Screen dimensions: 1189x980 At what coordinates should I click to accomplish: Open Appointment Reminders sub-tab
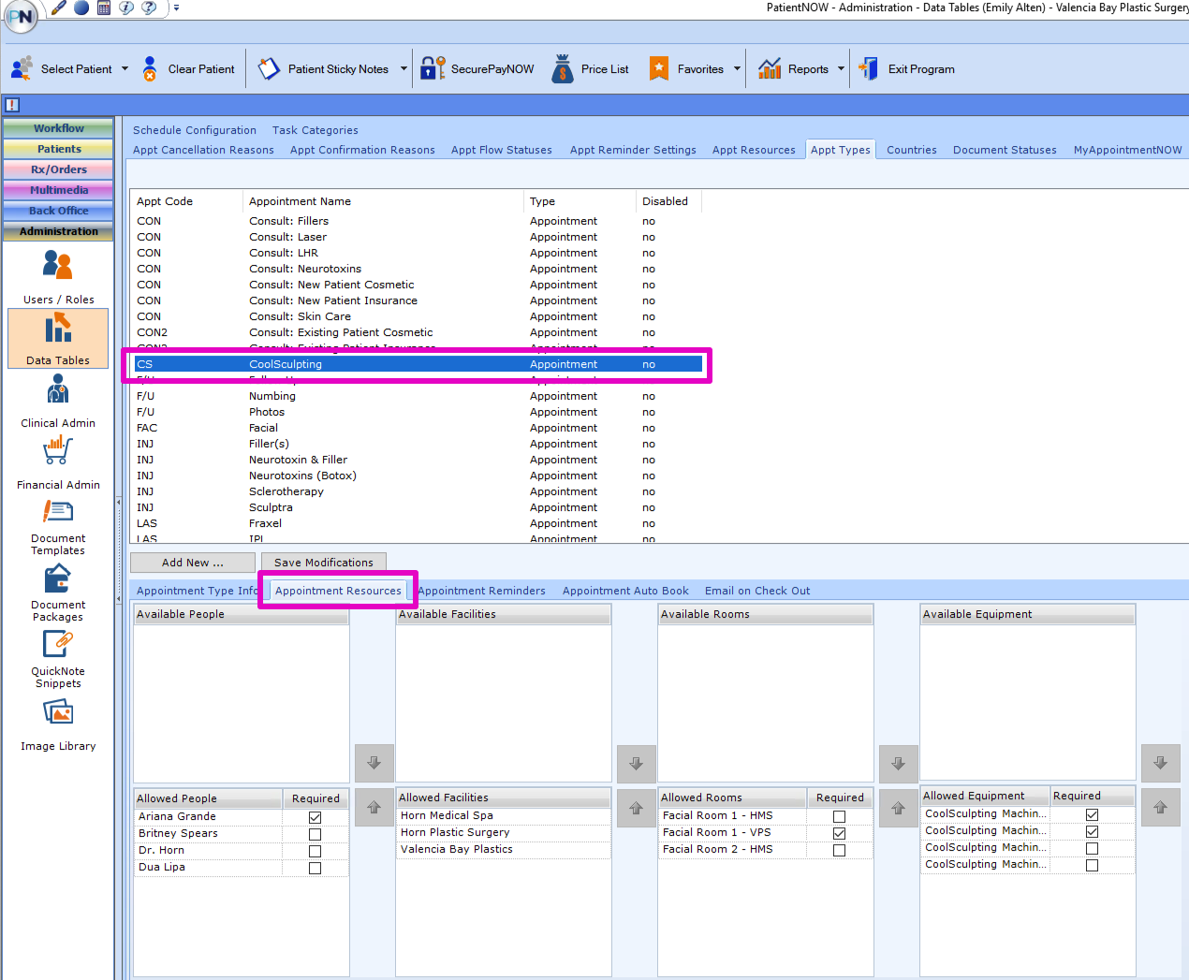click(481, 591)
